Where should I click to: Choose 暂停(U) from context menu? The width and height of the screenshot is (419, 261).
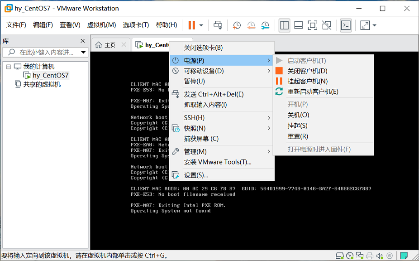[222, 81]
